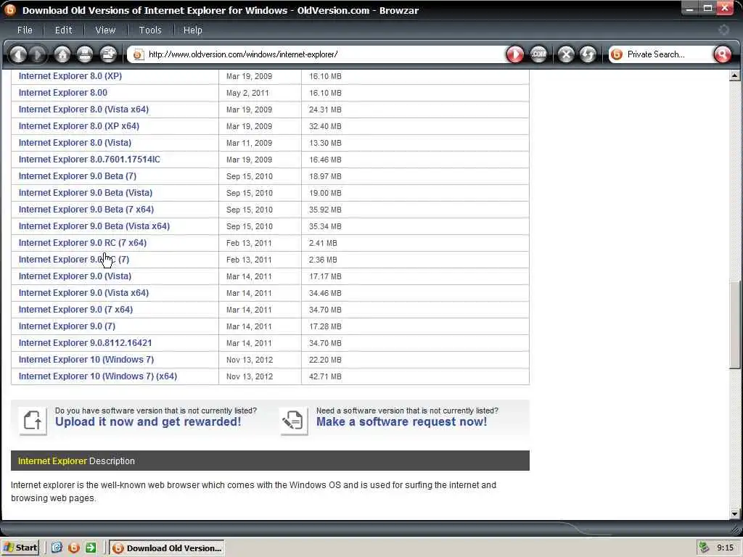Click the Upload file icon

[33, 420]
